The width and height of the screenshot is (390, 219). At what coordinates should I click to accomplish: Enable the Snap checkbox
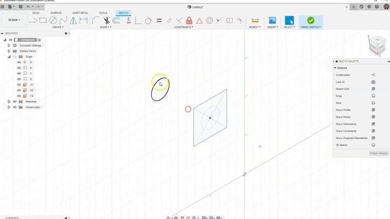click(x=373, y=96)
